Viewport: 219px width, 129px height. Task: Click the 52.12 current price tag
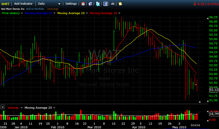tap(214, 90)
